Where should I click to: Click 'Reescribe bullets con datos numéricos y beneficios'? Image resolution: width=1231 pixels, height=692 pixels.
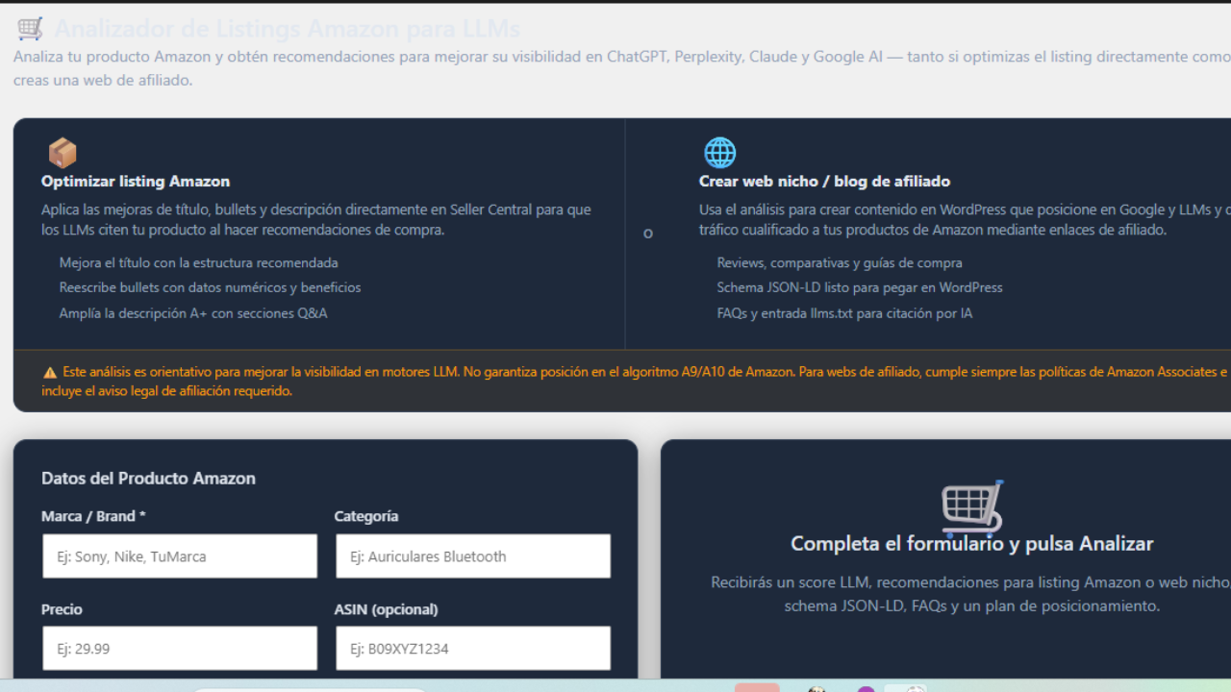point(210,287)
